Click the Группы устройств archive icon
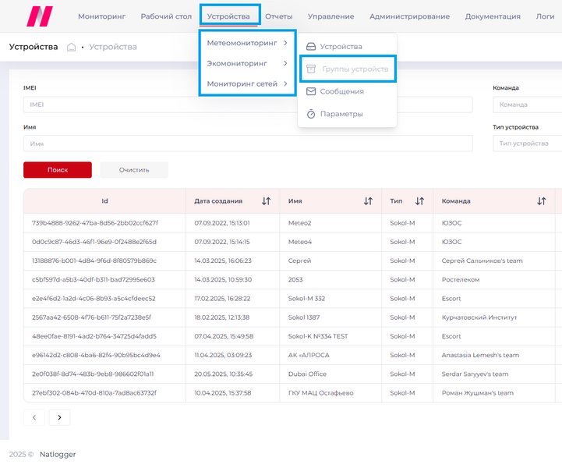The image size is (562, 468). pos(311,69)
